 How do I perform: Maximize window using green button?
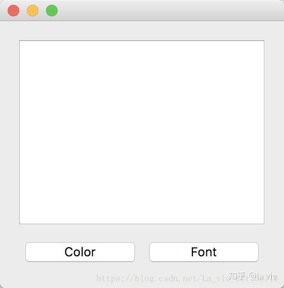point(52,11)
